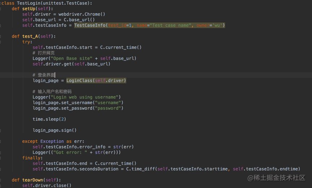The width and height of the screenshot is (312, 188).
Task: Click login_page.set_password call
Action: pyautogui.click(x=78, y=108)
